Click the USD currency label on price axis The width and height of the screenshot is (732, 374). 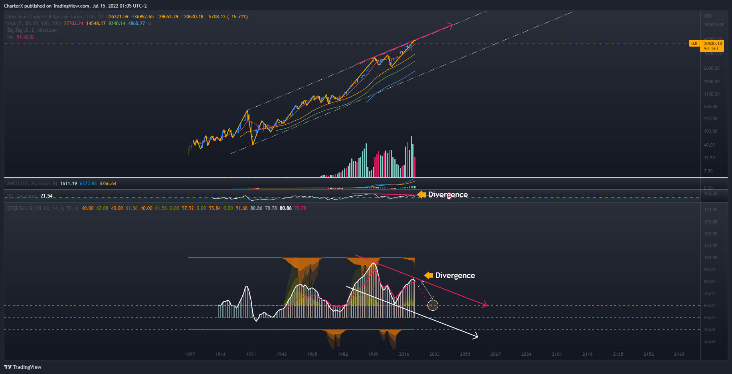click(708, 16)
